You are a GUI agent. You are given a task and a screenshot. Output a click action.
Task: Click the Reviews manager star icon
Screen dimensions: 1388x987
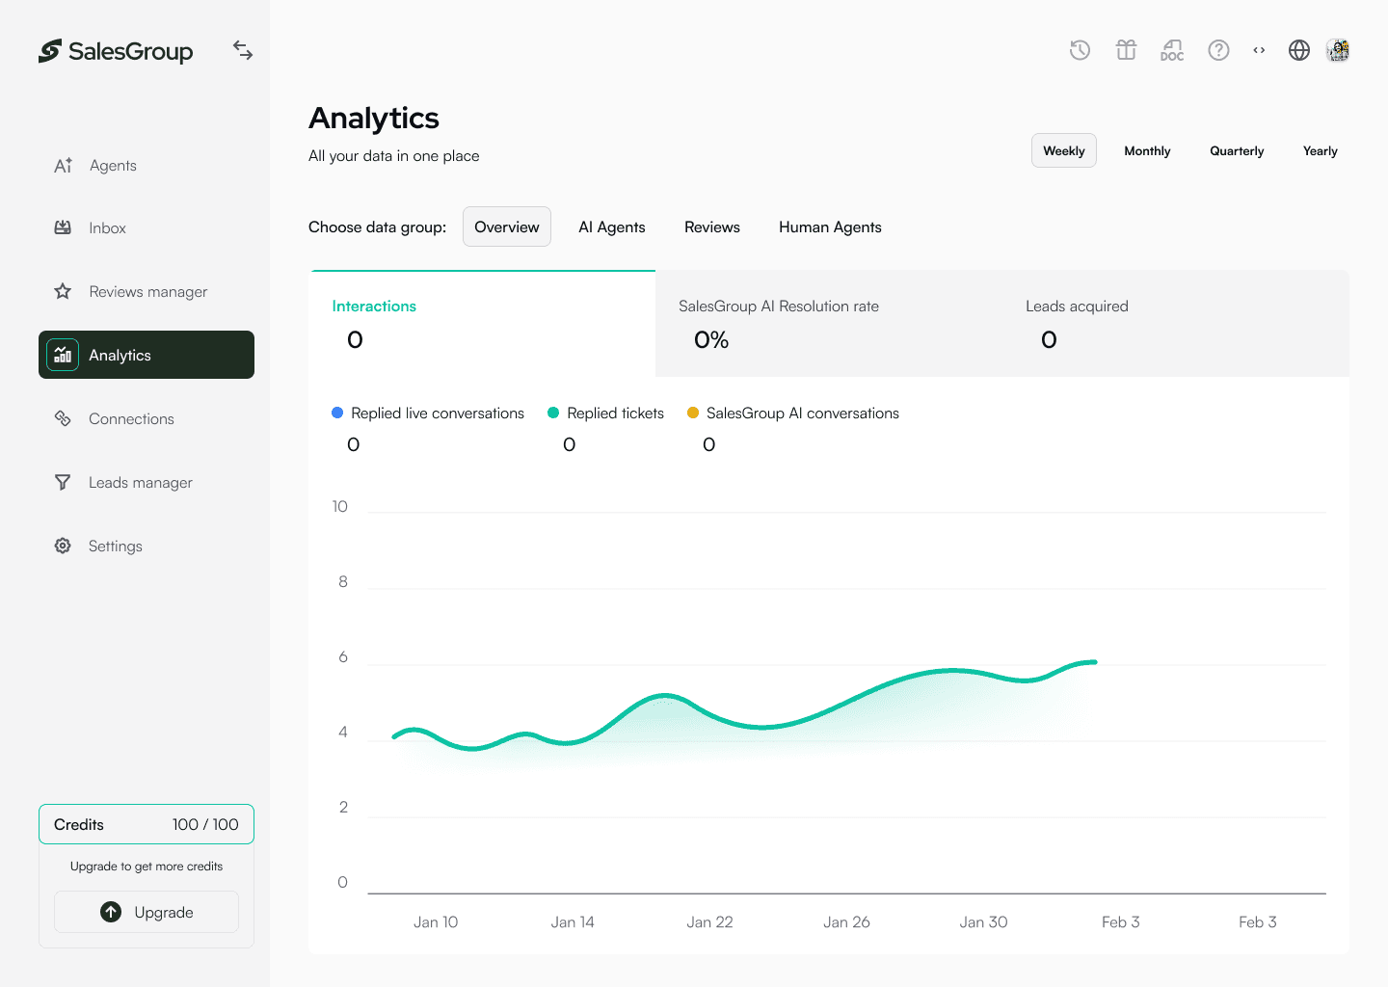pos(63,291)
